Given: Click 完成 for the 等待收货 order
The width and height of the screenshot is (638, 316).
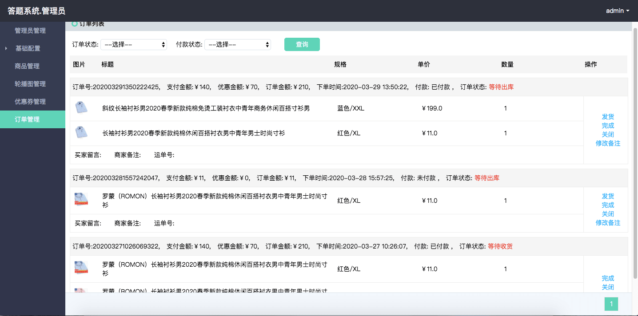Looking at the screenshot, I should click(x=608, y=278).
